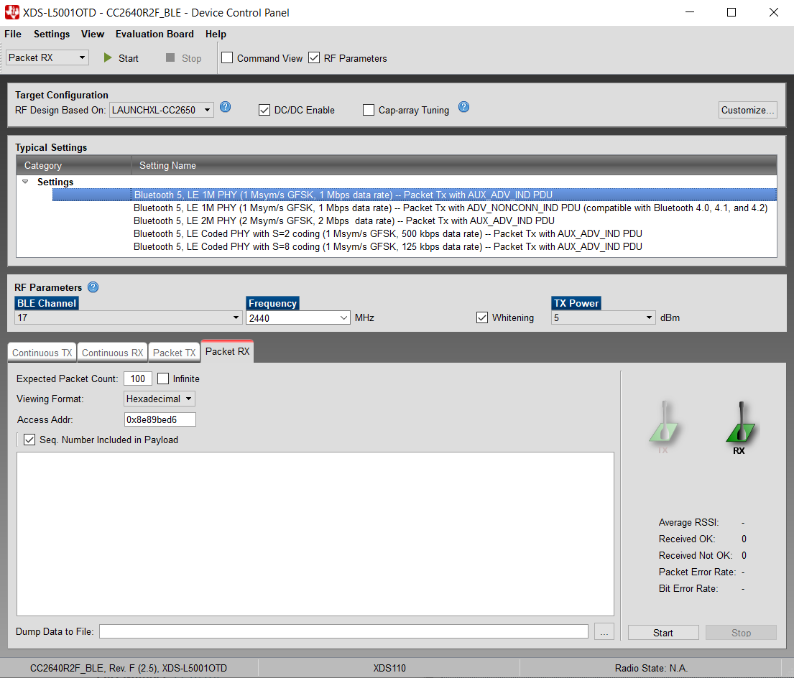Toggle Seq. Number Included in Payload
The image size is (794, 678).
coord(29,440)
